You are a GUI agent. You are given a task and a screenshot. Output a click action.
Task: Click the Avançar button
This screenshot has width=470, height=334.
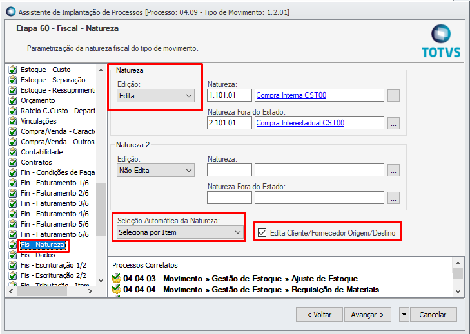367,315
